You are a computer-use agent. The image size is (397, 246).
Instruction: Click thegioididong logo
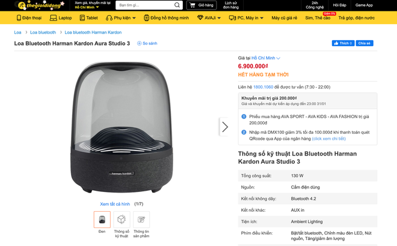39,5
